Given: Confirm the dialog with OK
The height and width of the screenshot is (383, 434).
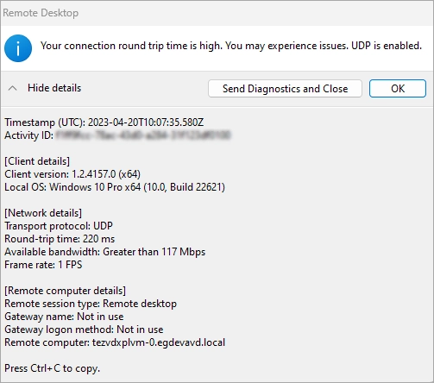Looking at the screenshot, I should click(x=398, y=89).
